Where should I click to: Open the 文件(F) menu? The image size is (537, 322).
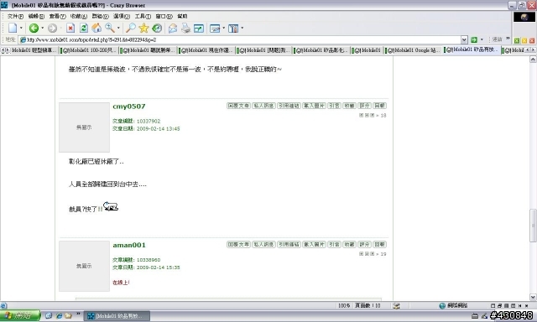point(15,16)
